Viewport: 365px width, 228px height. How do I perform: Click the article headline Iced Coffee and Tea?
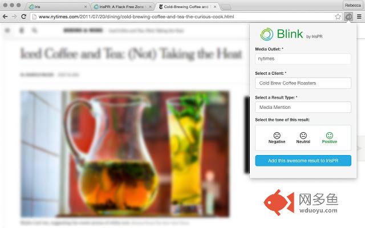click(x=131, y=54)
